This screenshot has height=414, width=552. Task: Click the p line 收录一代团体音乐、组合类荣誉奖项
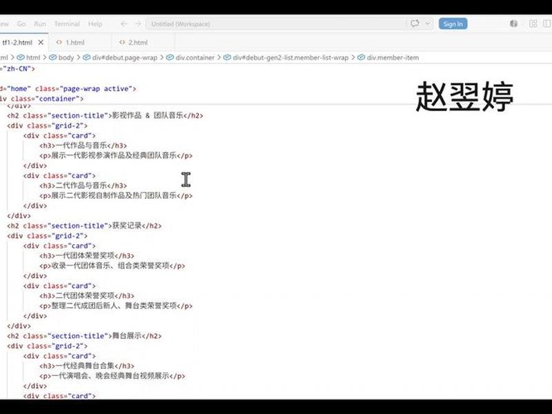click(112, 266)
